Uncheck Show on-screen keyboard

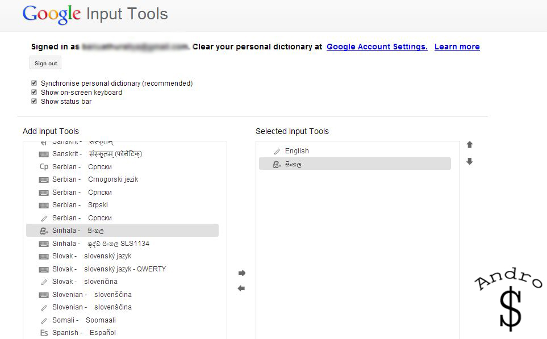[x=34, y=92]
